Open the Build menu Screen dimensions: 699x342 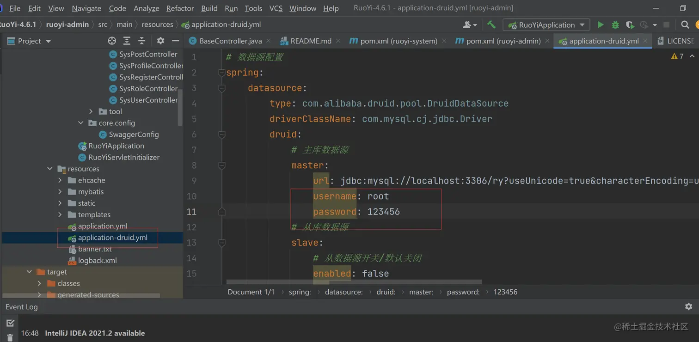click(x=209, y=8)
